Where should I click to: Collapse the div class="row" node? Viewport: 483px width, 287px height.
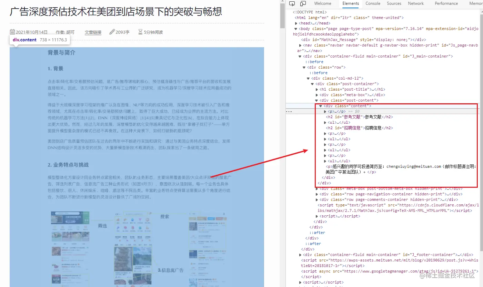pyautogui.click(x=304, y=67)
